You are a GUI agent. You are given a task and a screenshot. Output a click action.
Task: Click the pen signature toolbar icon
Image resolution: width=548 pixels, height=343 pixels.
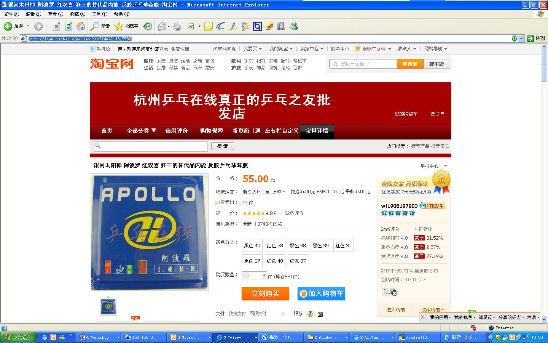[233, 26]
